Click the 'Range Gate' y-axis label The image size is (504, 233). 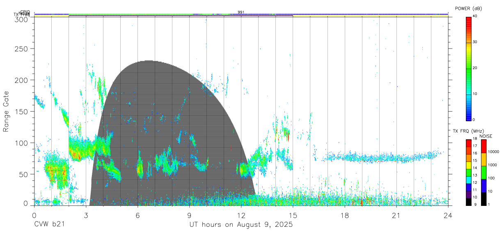point(6,112)
